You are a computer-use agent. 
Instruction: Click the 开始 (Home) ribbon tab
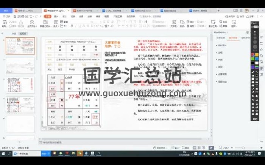coord(47,17)
